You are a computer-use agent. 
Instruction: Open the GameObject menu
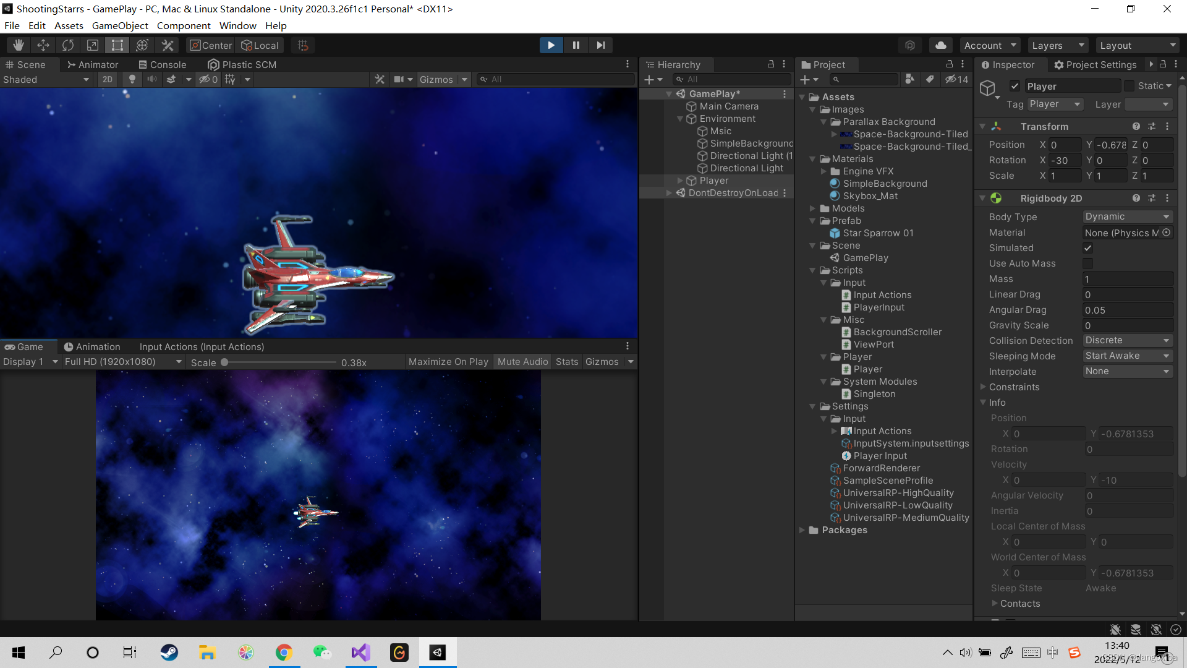tap(120, 25)
